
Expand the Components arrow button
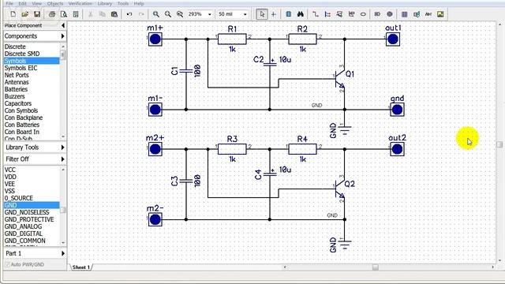tap(63, 36)
